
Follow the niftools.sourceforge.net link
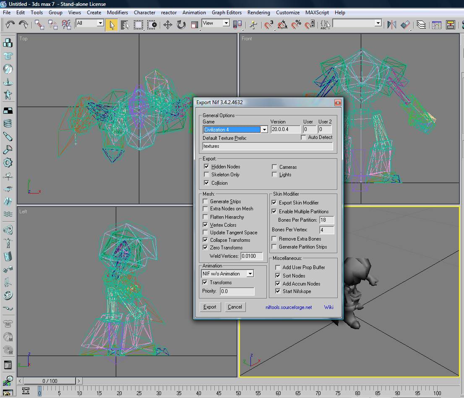click(x=289, y=307)
